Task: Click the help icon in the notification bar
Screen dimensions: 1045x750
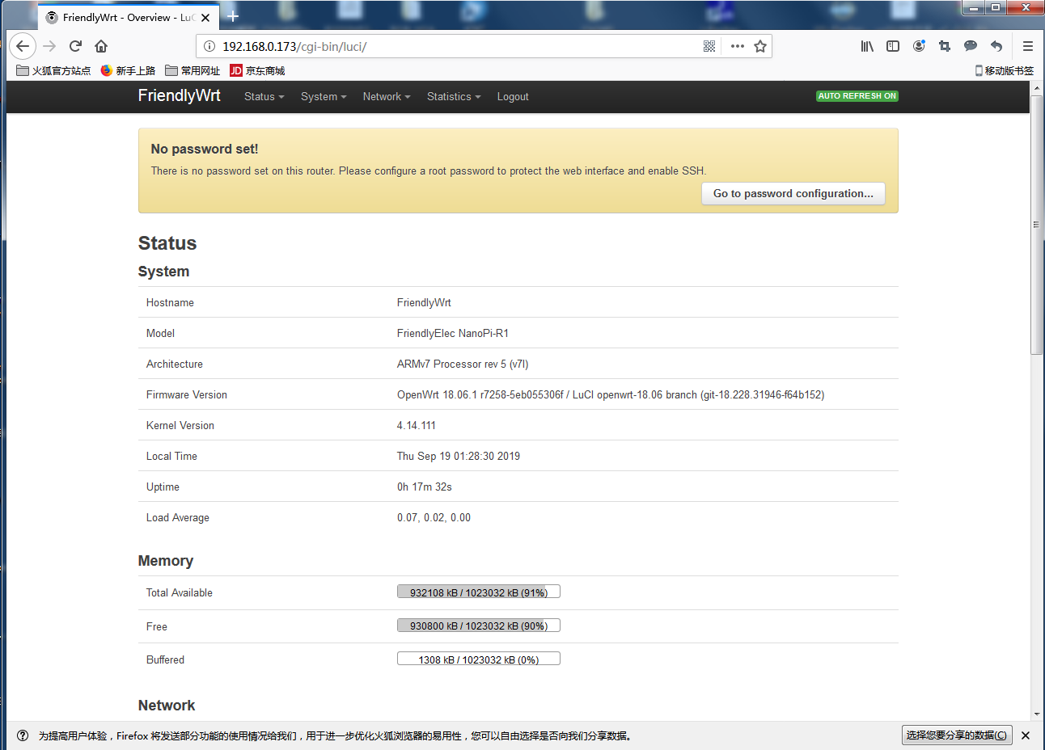Action: point(23,735)
